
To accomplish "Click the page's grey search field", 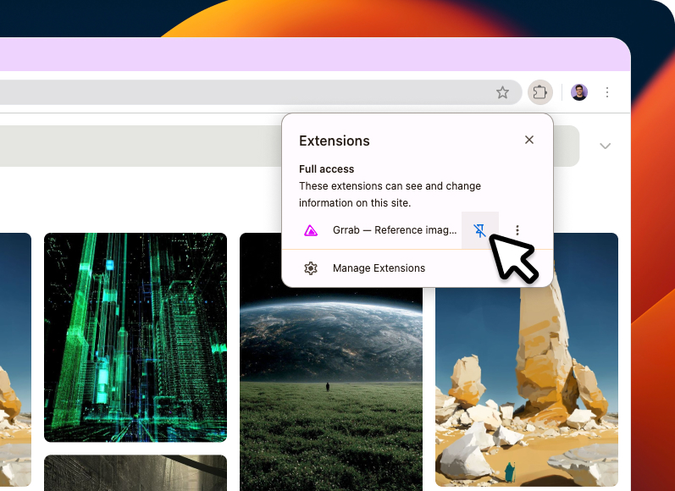I will [x=290, y=146].
